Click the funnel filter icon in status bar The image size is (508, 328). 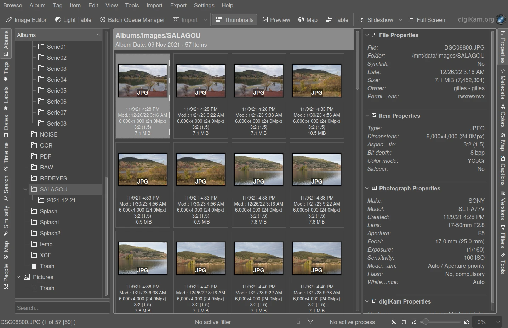click(x=310, y=322)
